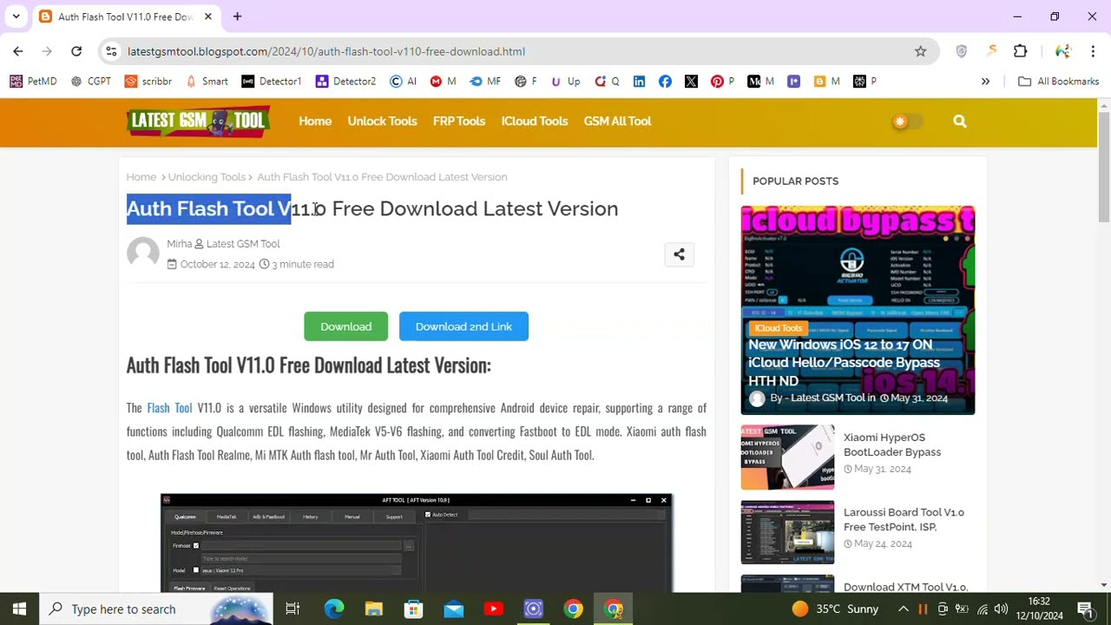Open the scribbr bookmark
Viewport: 1111px width, 625px height.
point(148,82)
